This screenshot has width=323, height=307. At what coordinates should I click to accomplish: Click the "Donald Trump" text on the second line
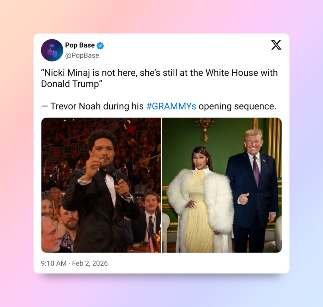click(70, 84)
